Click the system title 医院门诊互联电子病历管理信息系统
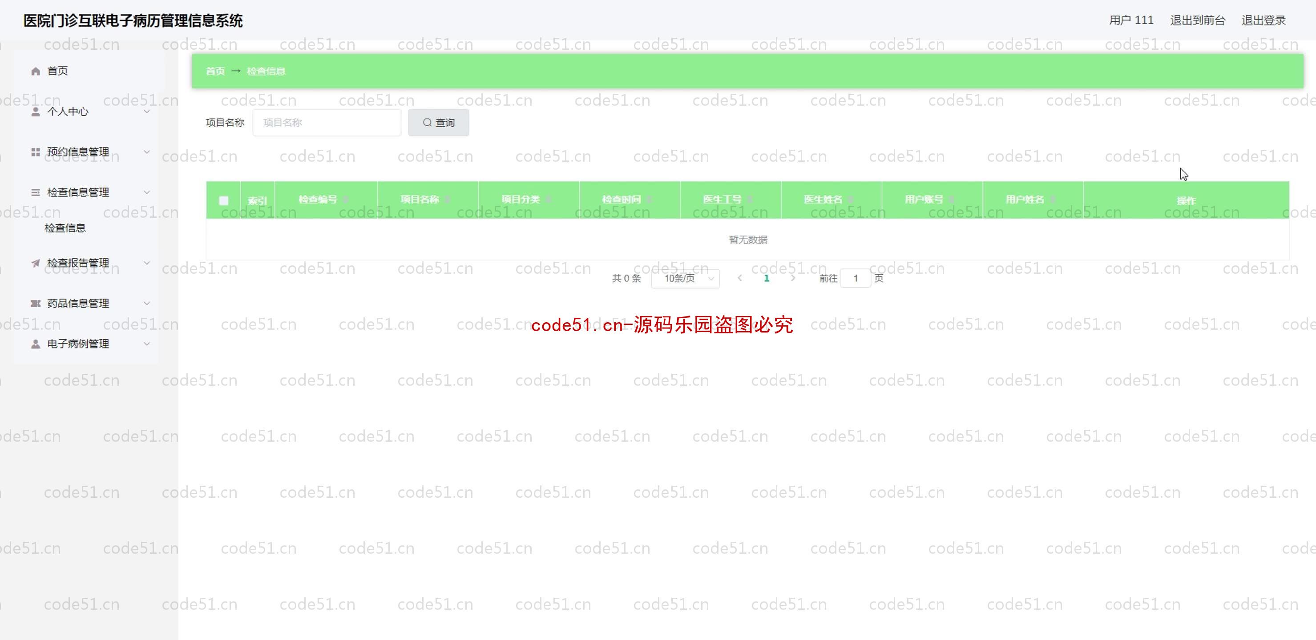The width and height of the screenshot is (1316, 640). pyautogui.click(x=133, y=20)
